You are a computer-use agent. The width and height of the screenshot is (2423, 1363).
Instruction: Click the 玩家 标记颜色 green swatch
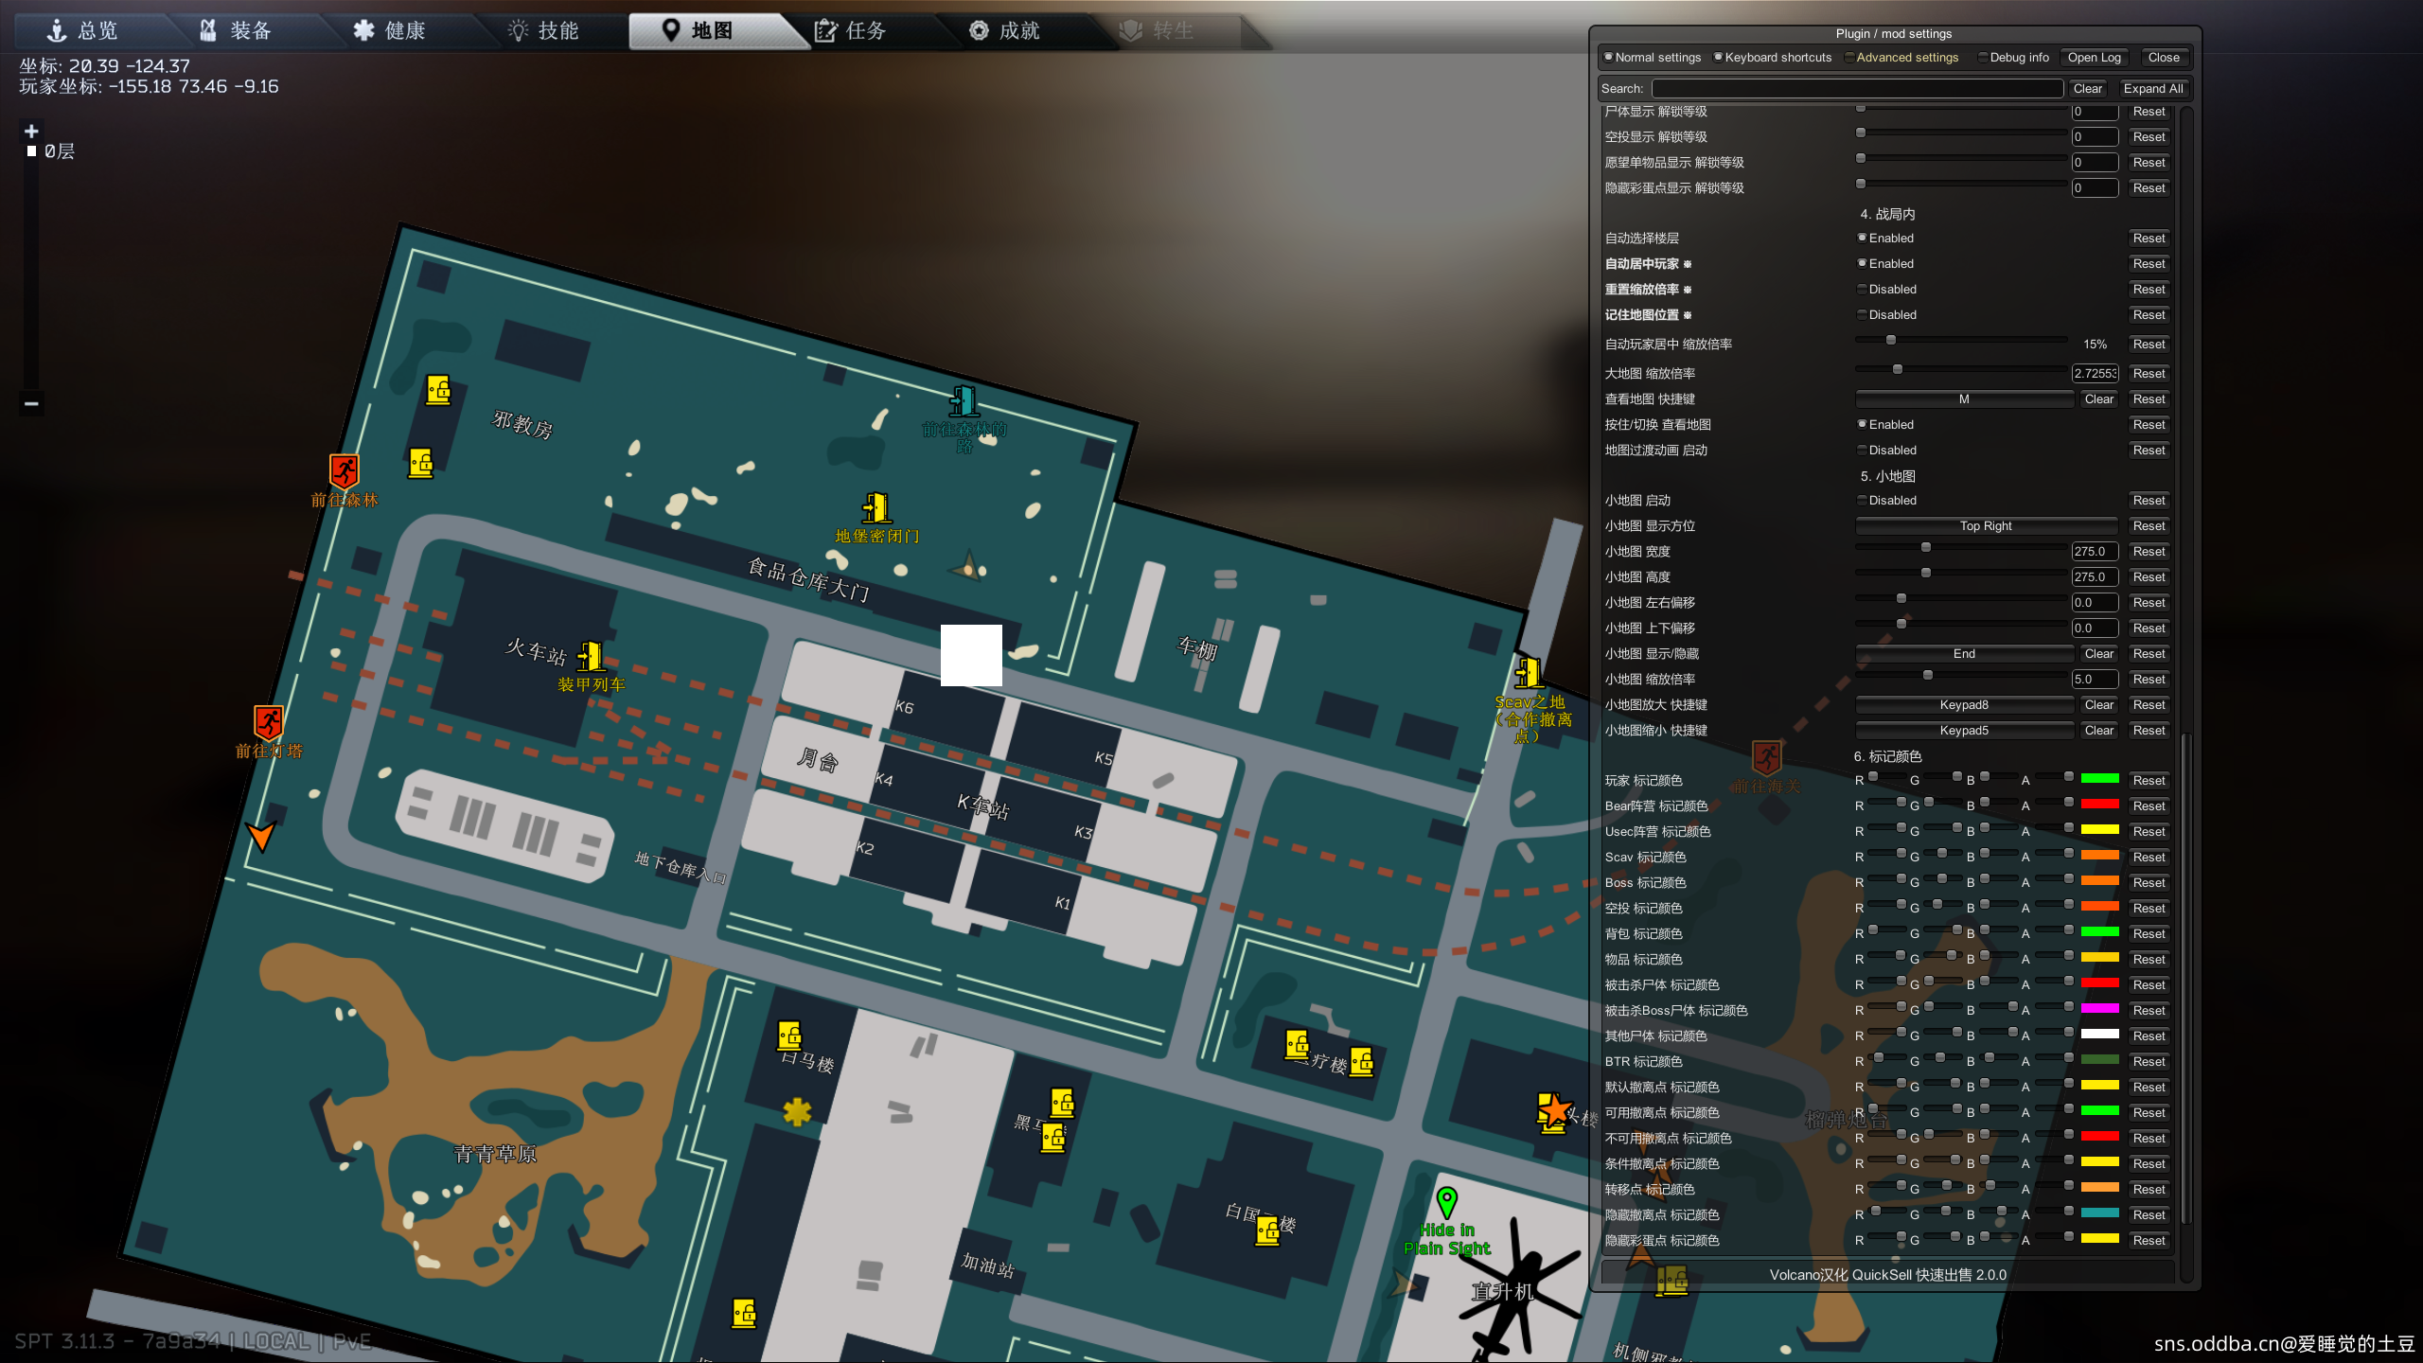click(x=2099, y=779)
